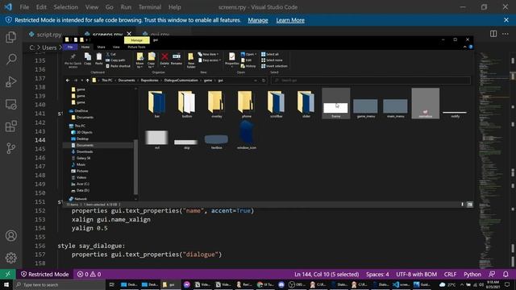Open the address bar history dropdown
This screenshot has width=516, height=290.
click(x=256, y=81)
